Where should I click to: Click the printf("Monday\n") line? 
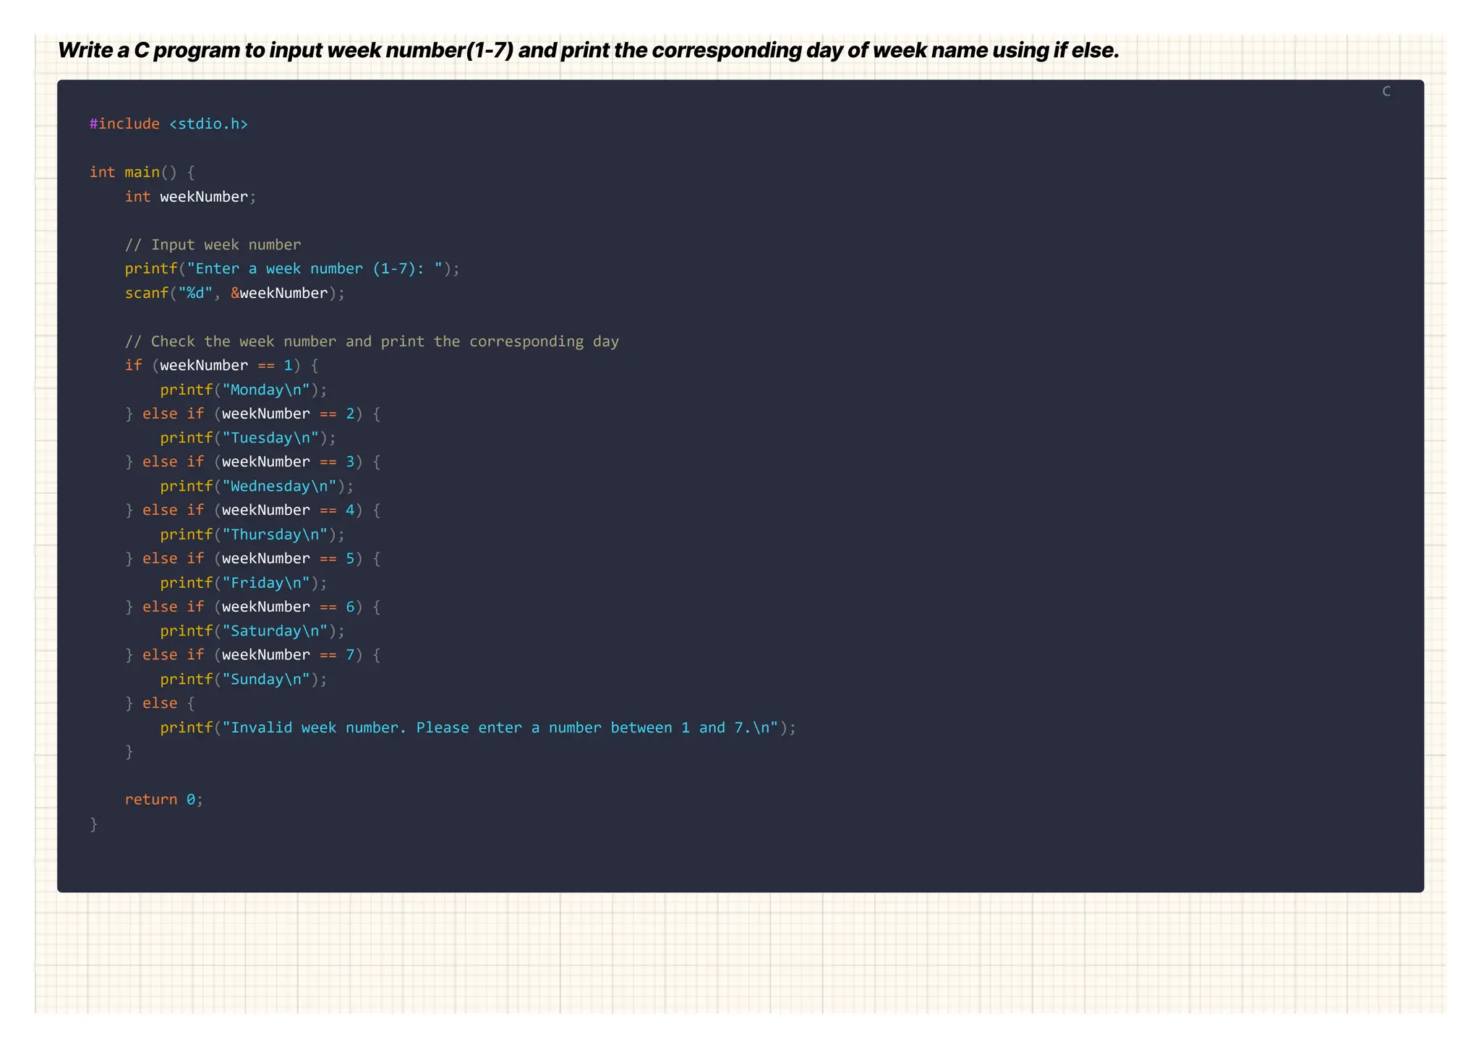(x=244, y=390)
